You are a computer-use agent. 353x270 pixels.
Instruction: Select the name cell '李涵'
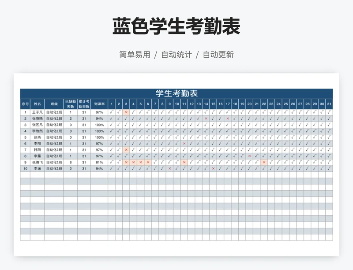38,169
